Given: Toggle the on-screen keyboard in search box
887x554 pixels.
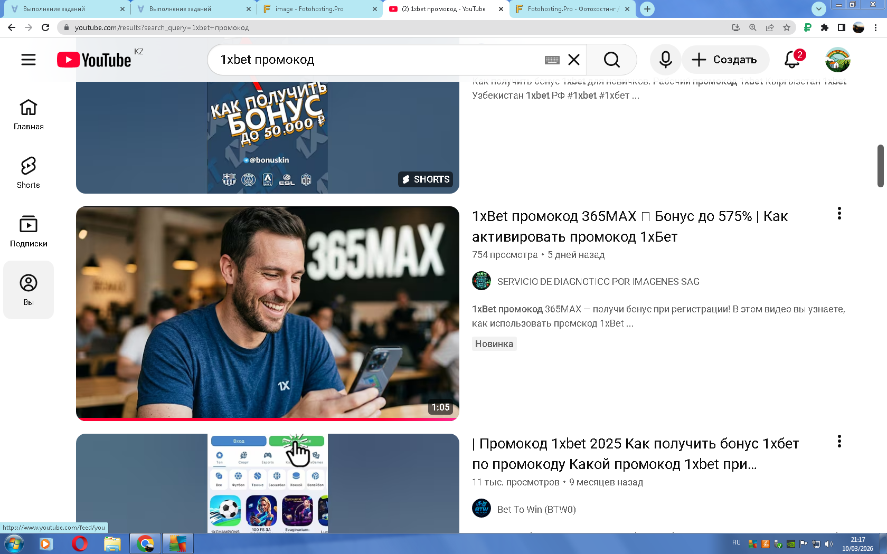Looking at the screenshot, I should pyautogui.click(x=552, y=60).
